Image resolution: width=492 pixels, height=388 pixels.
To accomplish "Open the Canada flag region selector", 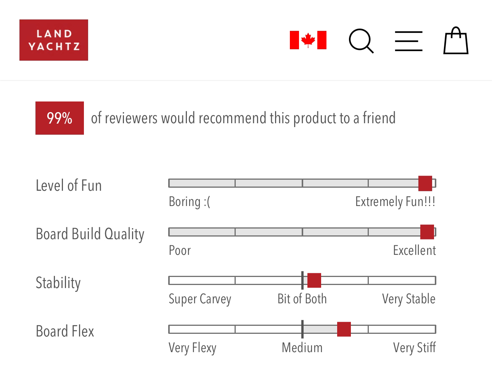I will tap(308, 40).
